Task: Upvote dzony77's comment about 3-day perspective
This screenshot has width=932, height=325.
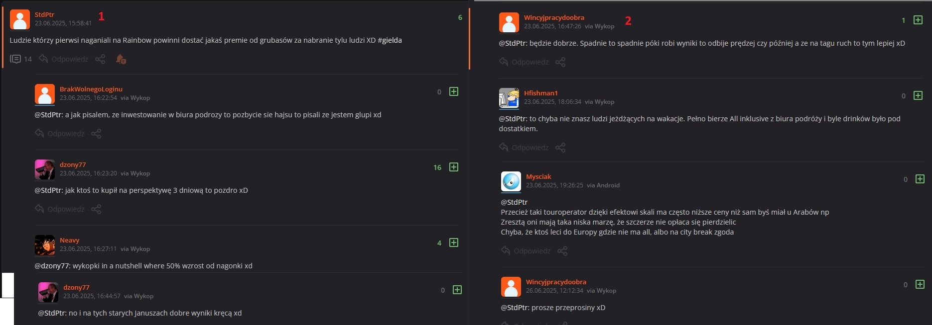Action: (x=454, y=167)
